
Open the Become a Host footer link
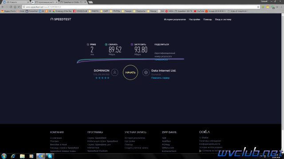(58, 144)
